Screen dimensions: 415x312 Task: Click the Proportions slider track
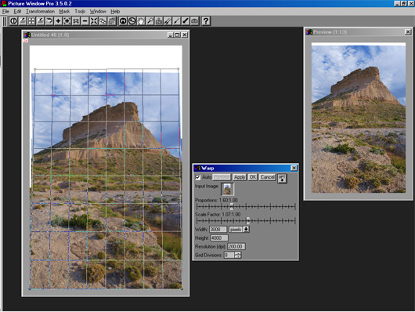[246, 206]
